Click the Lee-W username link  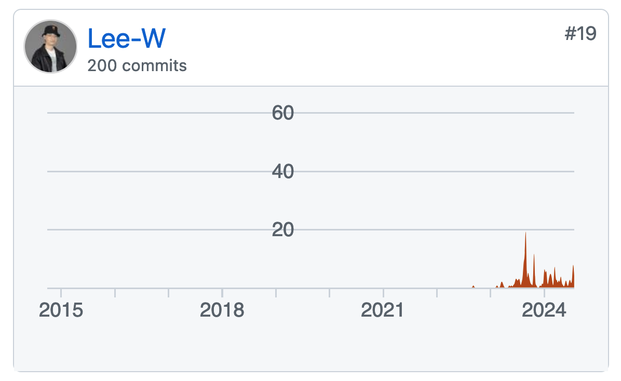126,38
